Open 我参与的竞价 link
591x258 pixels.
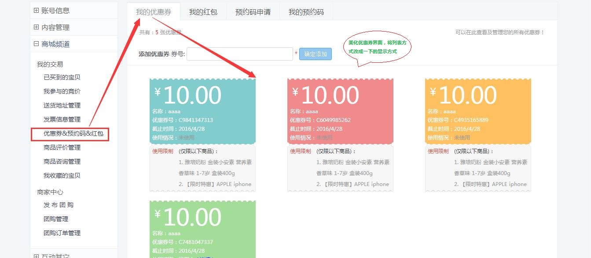62,91
